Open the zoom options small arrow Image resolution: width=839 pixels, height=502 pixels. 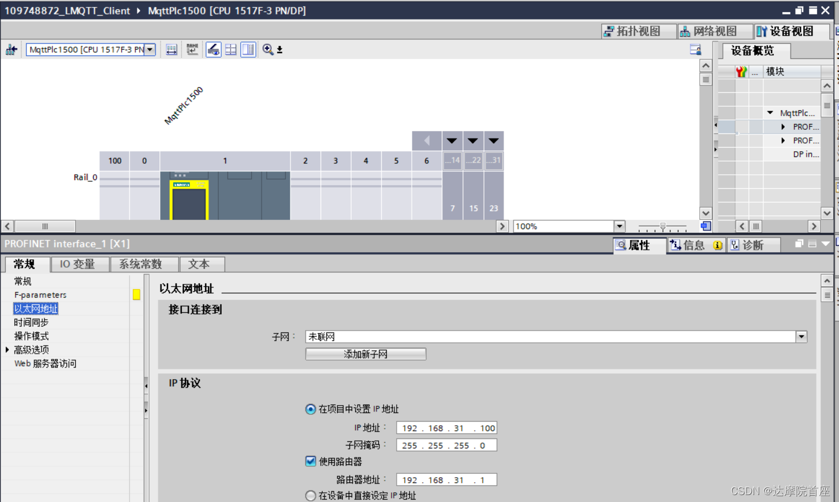[x=280, y=50]
